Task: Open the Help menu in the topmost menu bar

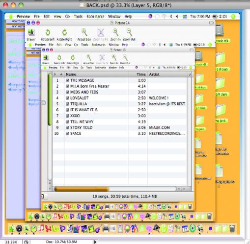Action: click(x=128, y=16)
